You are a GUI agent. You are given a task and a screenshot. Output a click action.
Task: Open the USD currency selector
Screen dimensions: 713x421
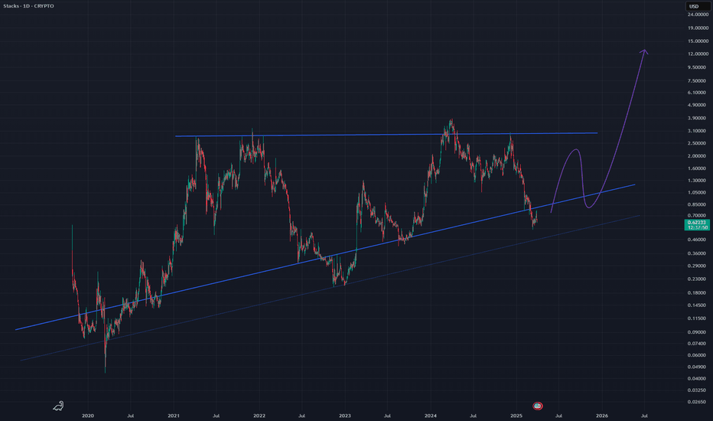pyautogui.click(x=694, y=8)
